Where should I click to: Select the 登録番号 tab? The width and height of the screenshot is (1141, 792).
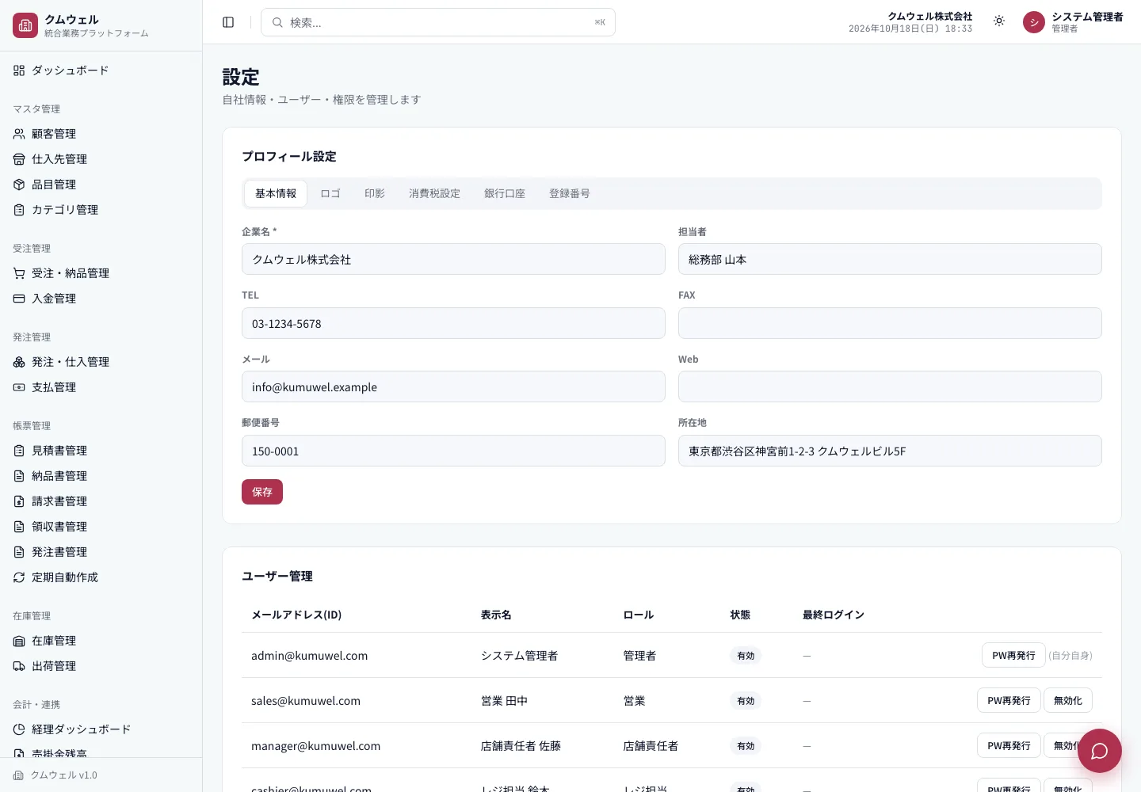[570, 193]
